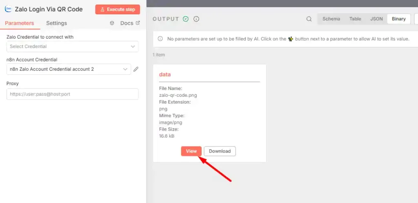
Task: Switch output view to JSON
Action: click(376, 19)
